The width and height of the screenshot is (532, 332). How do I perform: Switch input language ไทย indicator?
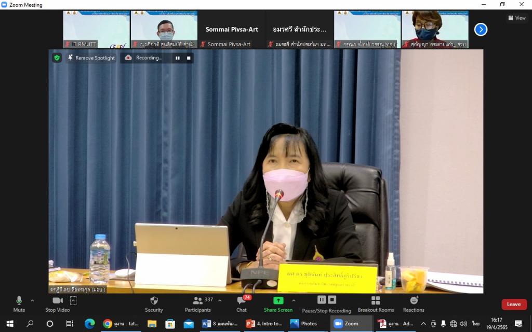pos(476,324)
